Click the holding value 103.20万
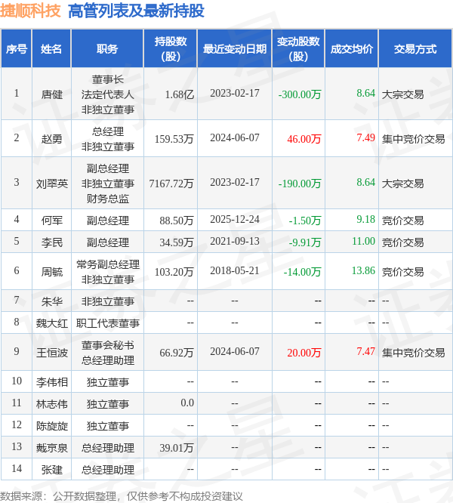The width and height of the screenshot is (453, 503). coord(174,272)
